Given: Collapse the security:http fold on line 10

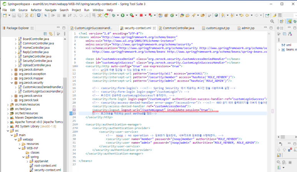Looking at the screenshot, I should (x=77, y=66).
